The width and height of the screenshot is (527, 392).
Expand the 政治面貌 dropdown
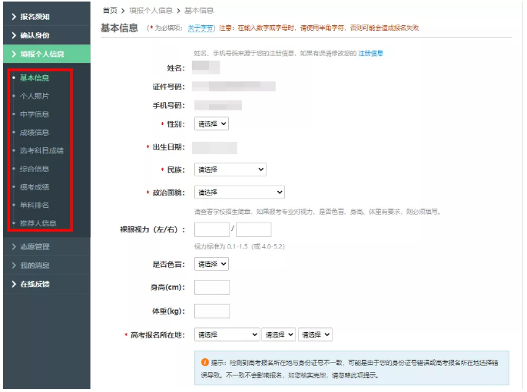tap(239, 193)
